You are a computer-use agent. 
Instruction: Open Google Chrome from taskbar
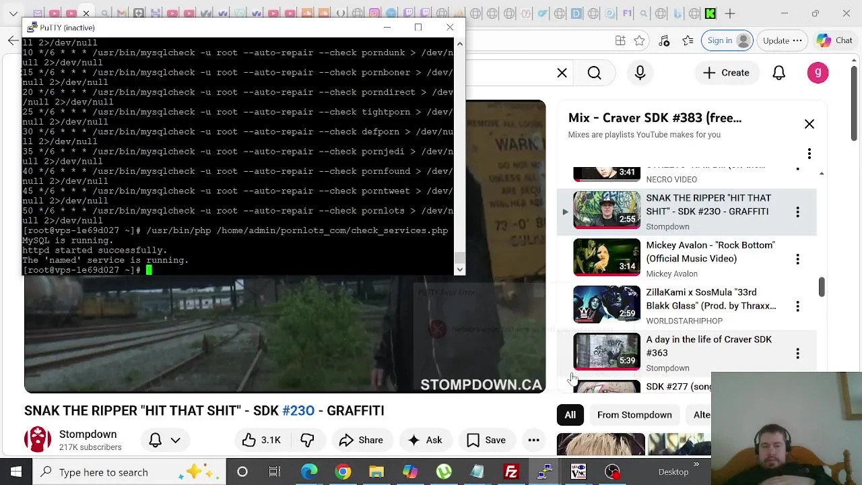[343, 472]
